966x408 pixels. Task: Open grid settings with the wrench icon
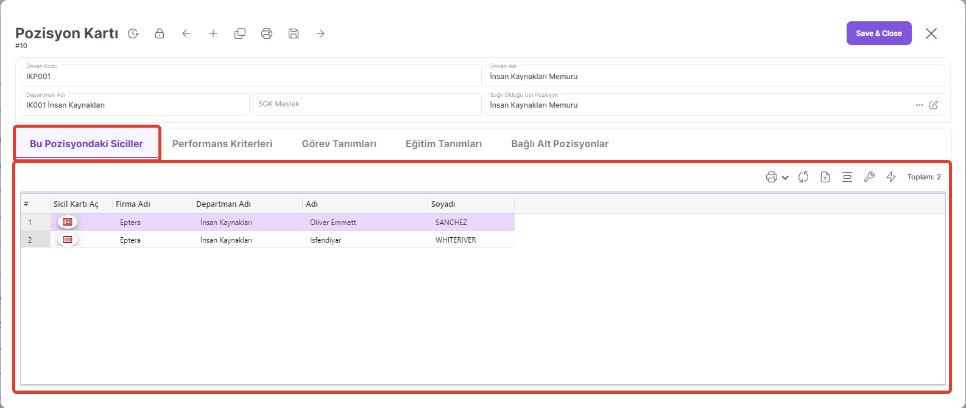869,177
